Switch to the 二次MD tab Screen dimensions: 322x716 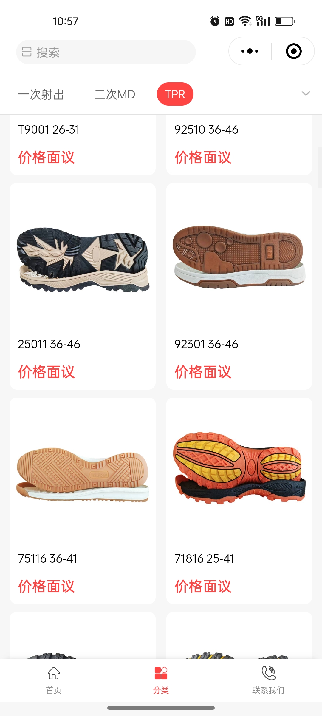click(115, 94)
